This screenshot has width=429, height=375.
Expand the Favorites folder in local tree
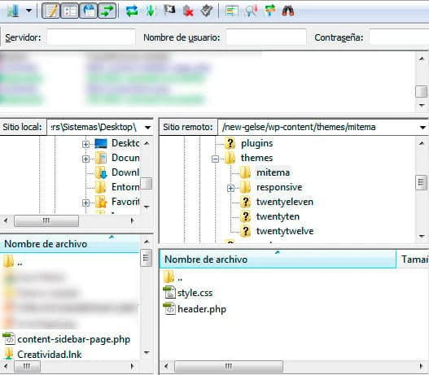[x=86, y=203]
